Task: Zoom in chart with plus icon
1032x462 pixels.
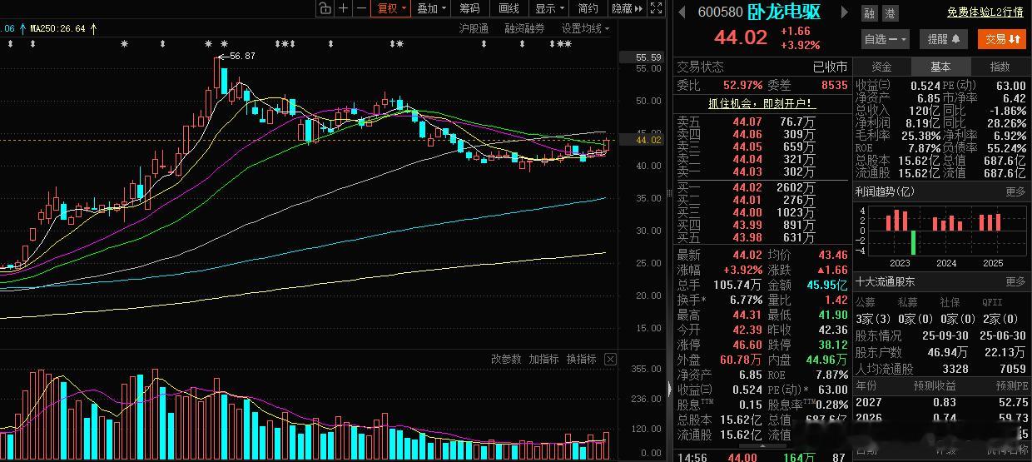Action: (344, 8)
